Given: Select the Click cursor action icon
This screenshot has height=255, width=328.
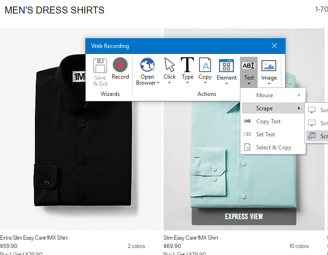Looking at the screenshot, I should 170,65.
